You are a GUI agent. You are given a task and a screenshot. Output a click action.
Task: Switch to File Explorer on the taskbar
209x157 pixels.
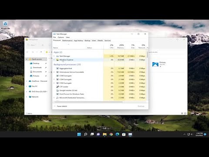104,134
